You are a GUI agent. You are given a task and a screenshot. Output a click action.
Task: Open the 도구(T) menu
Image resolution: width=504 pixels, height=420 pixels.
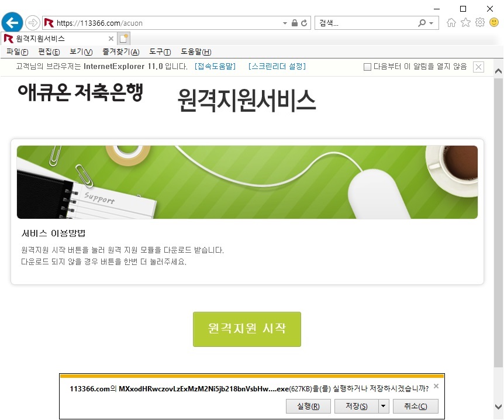tap(160, 52)
